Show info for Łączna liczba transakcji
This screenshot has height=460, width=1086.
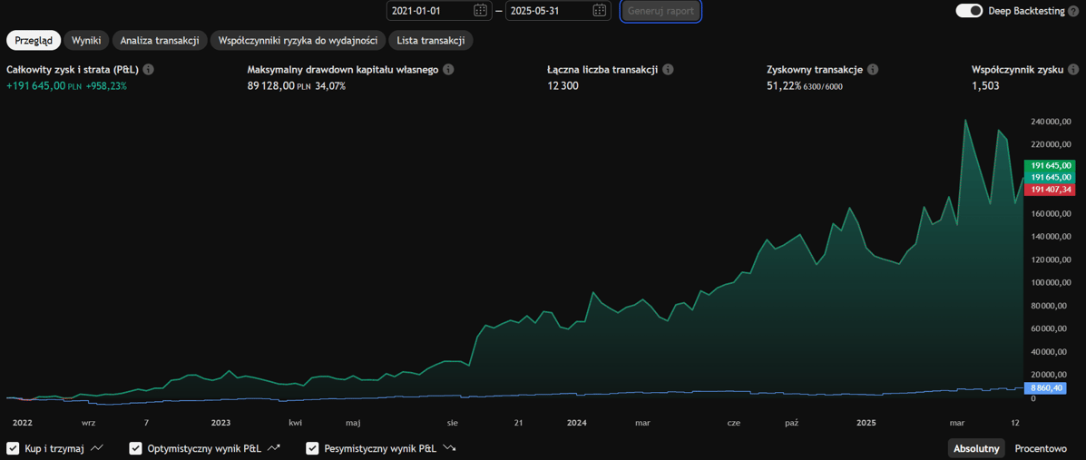tap(668, 70)
